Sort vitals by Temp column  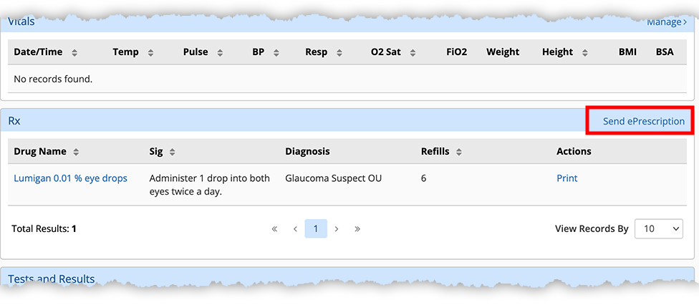pos(151,52)
